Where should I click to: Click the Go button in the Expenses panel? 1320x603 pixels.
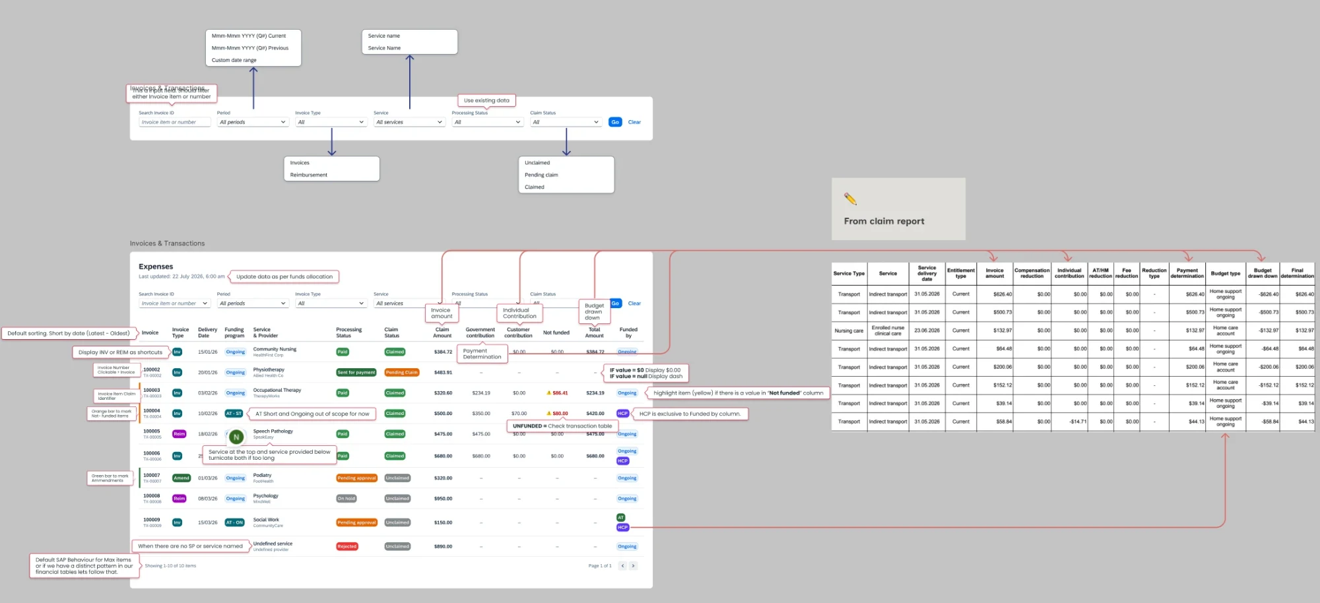pyautogui.click(x=616, y=303)
